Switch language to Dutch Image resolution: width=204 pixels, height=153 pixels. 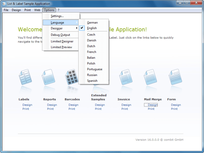pyautogui.click(x=94, y=46)
